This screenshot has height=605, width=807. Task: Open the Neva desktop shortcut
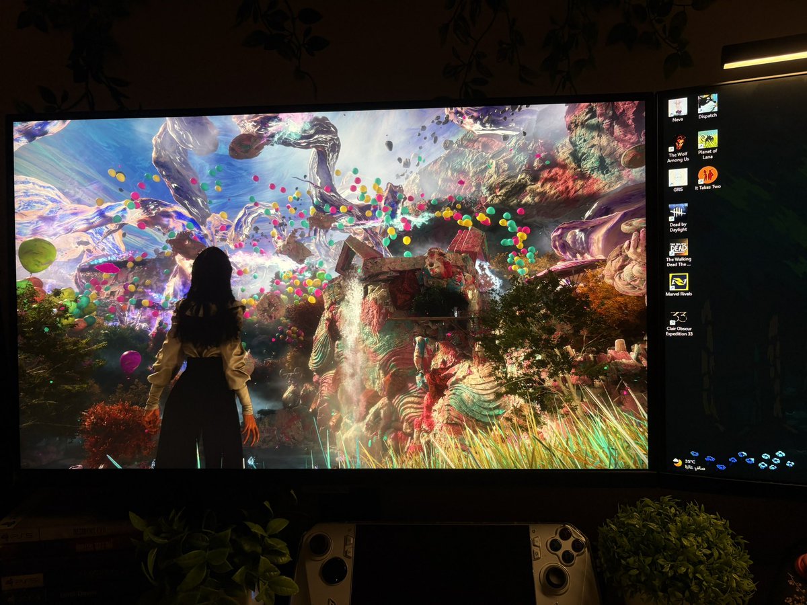point(677,110)
